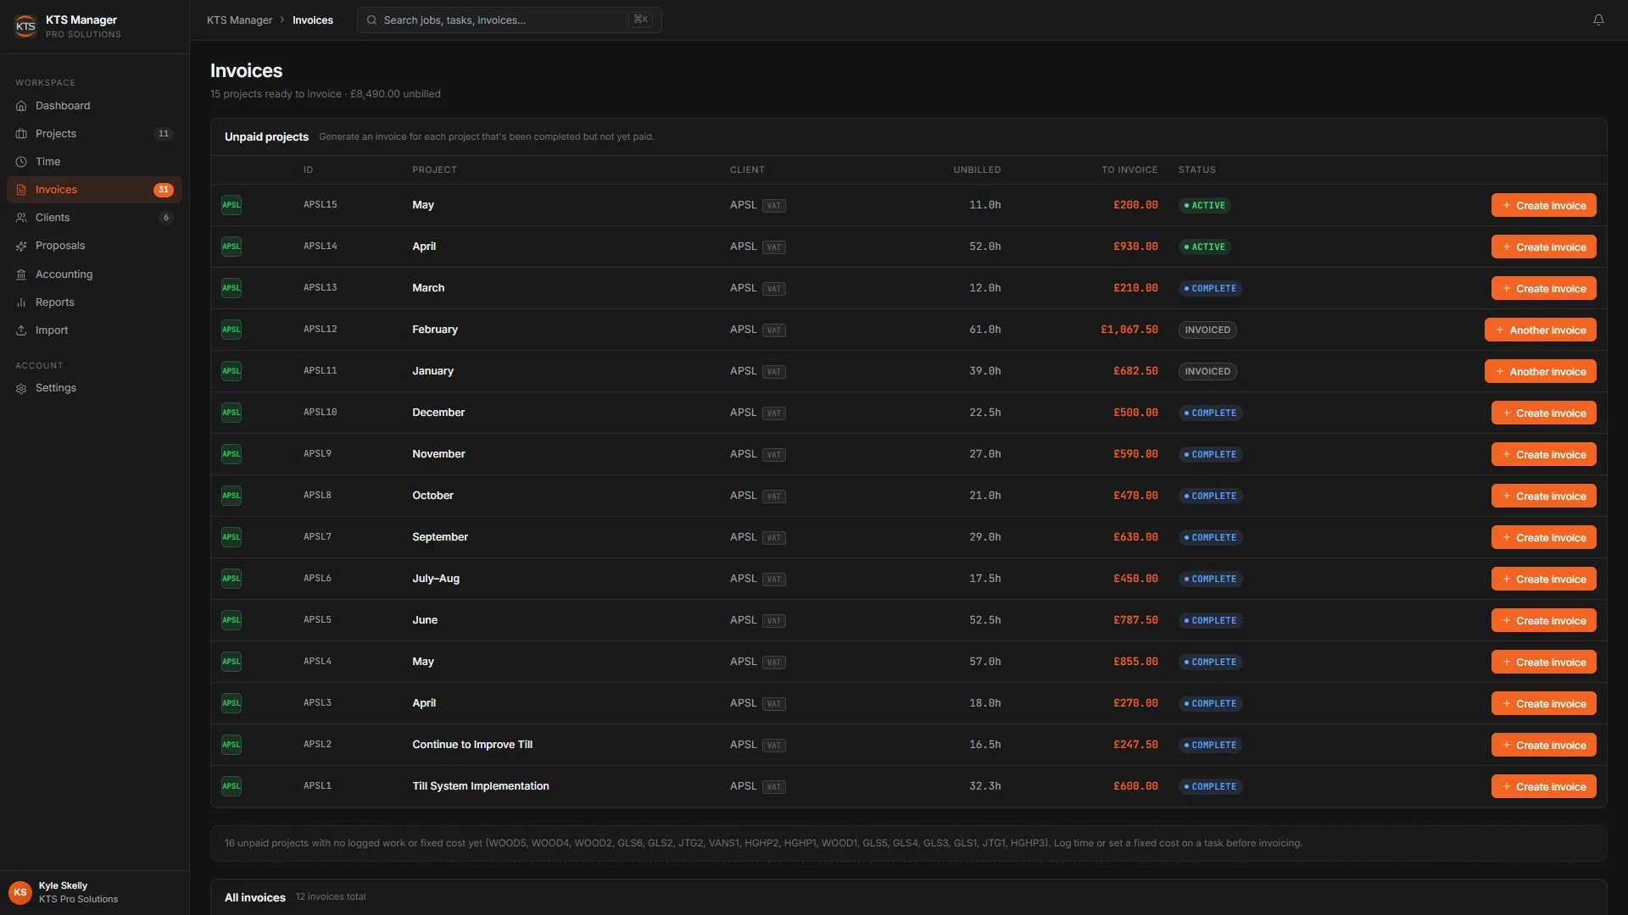This screenshot has width=1628, height=915.
Task: Select the Invoices sidebar item
Action: (x=94, y=190)
